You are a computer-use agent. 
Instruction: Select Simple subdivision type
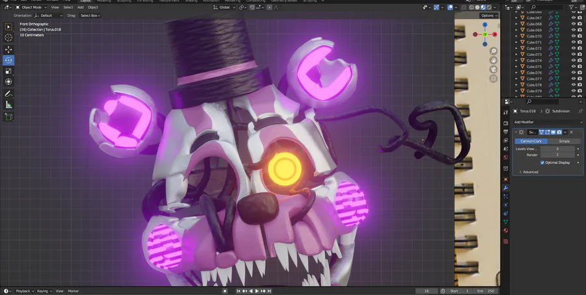coord(564,142)
